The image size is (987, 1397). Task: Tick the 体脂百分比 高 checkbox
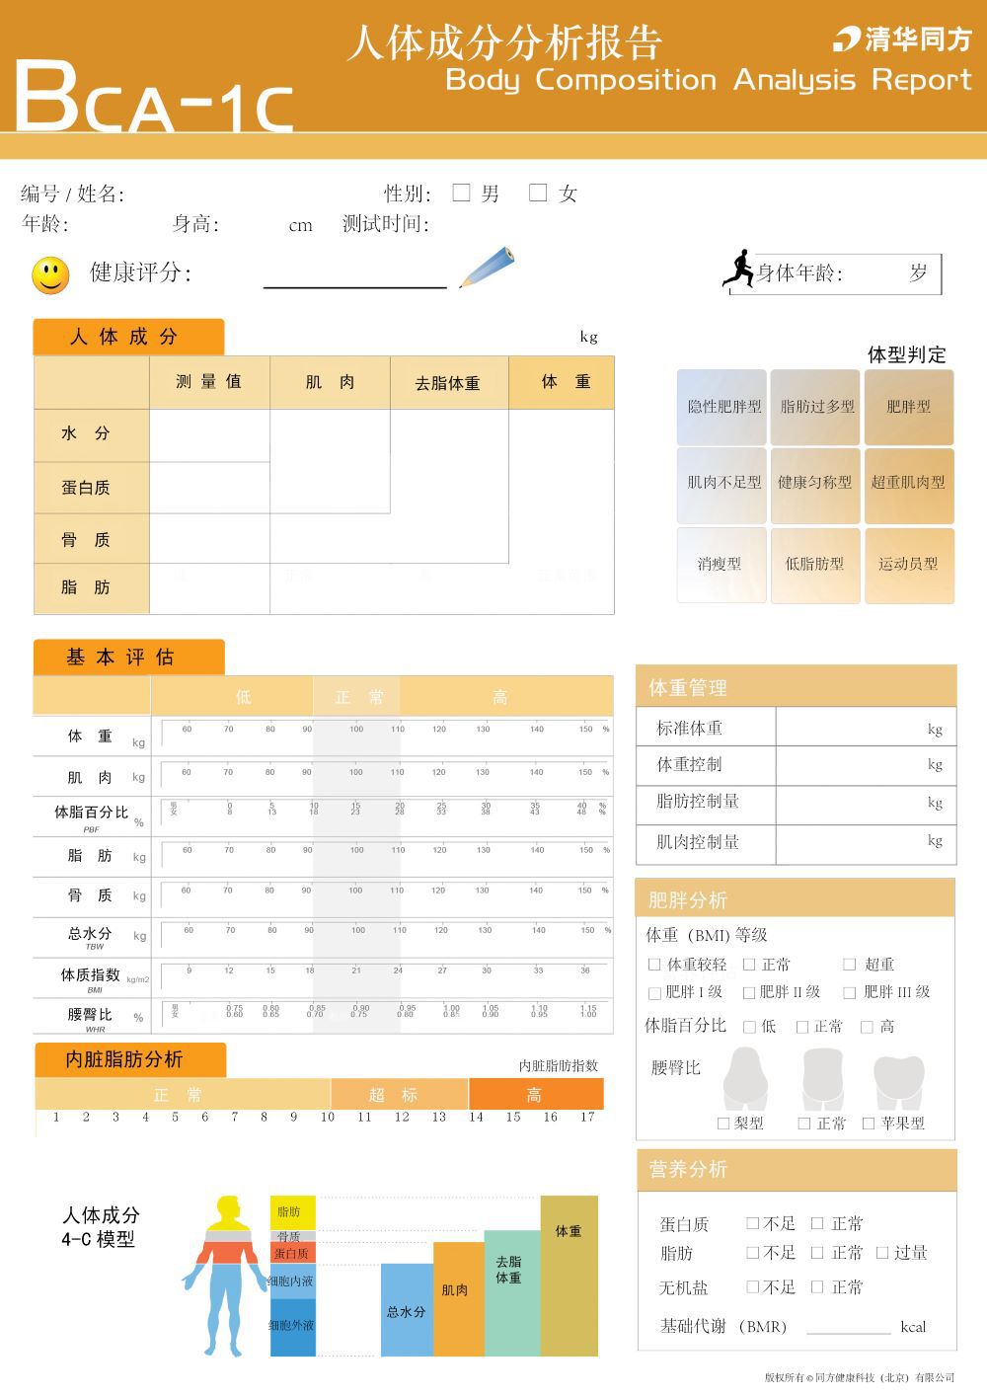tap(867, 1027)
